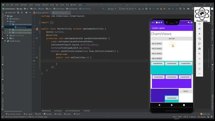Image resolution: width=215 pixels, height=121 pixels.
Task: Open the Logcat tool window
Action: click(28, 114)
